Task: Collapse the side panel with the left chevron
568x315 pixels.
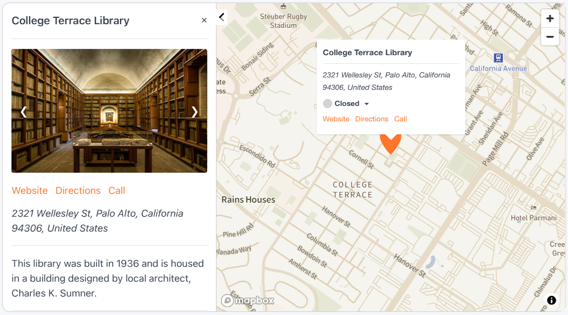Action: tap(222, 17)
